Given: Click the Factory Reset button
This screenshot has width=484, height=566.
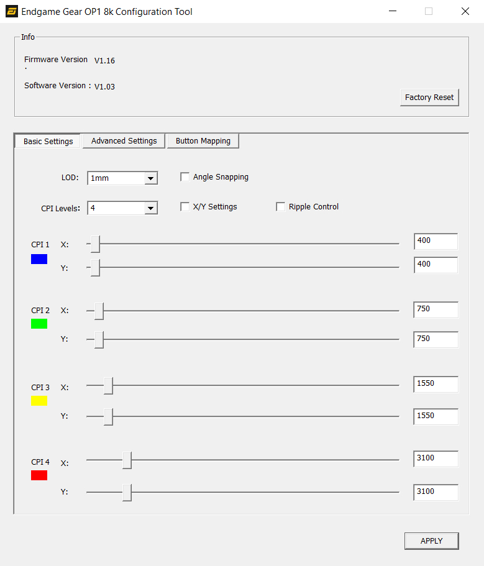Looking at the screenshot, I should coord(429,98).
